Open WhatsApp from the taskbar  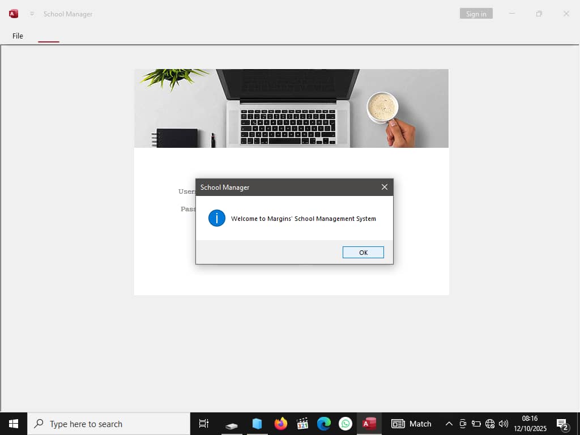click(x=346, y=424)
